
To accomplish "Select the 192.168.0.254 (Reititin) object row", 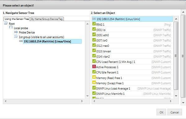I will point(132,19).
